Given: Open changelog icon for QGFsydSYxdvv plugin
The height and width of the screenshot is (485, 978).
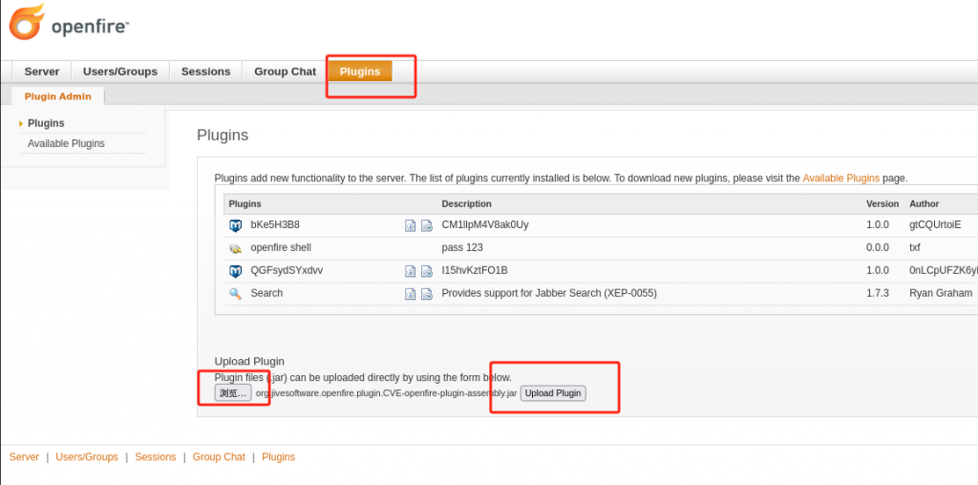Looking at the screenshot, I should click(427, 271).
